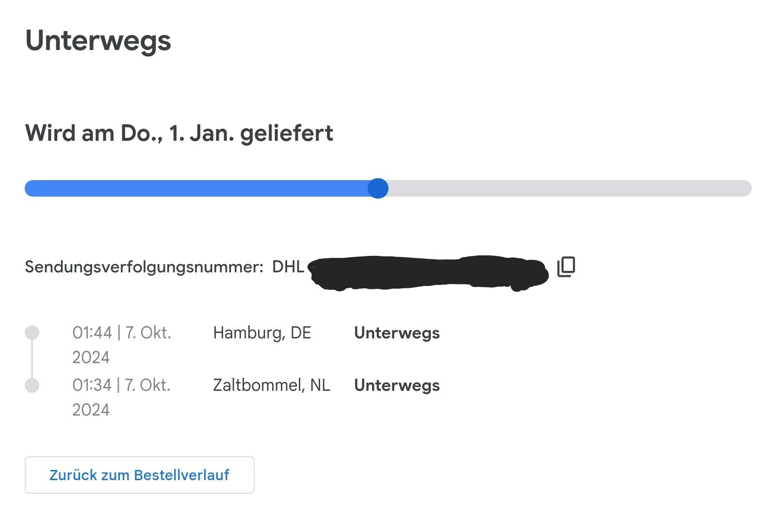Copy the DHL tracking number
Viewport: 776px width, 519px height.
point(566,267)
